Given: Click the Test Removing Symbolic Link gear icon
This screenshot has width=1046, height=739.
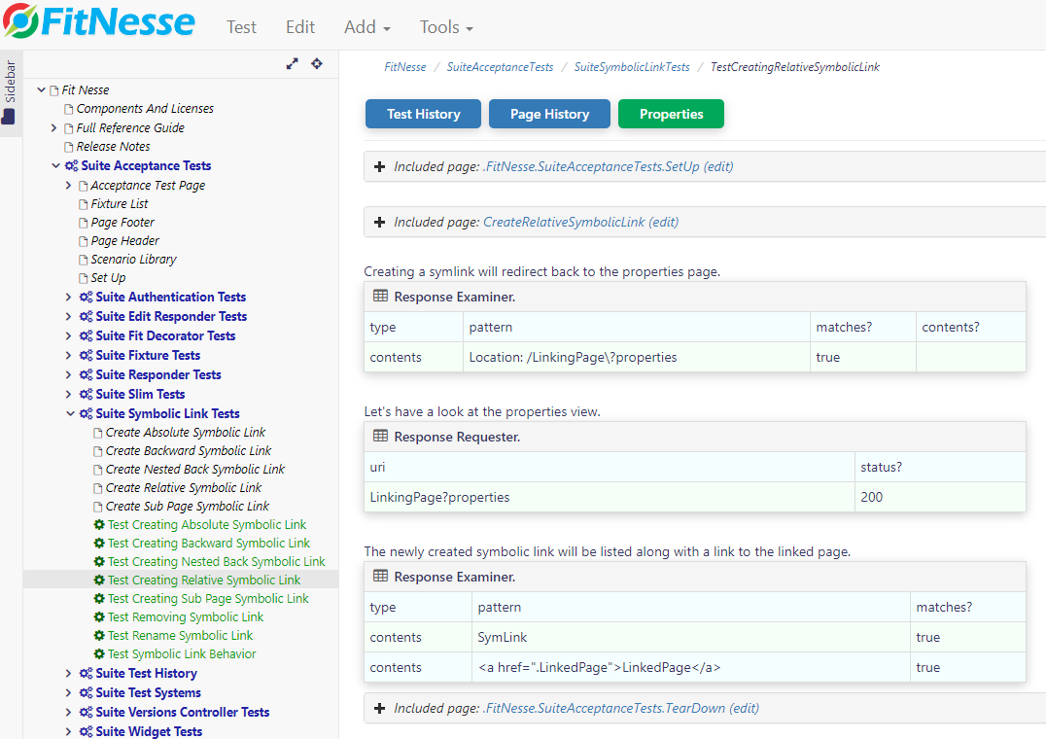Looking at the screenshot, I should pyautogui.click(x=99, y=616).
